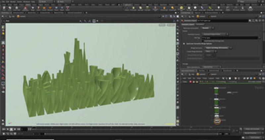Screen dimensions: 265x140
Task: Open the Add menu in network editor
Action: [185, 78]
